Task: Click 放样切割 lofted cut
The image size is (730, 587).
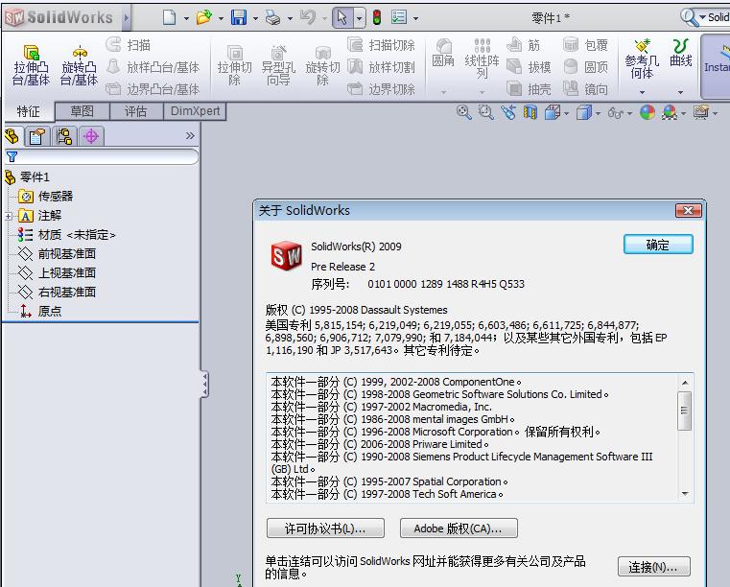Action: [381, 67]
